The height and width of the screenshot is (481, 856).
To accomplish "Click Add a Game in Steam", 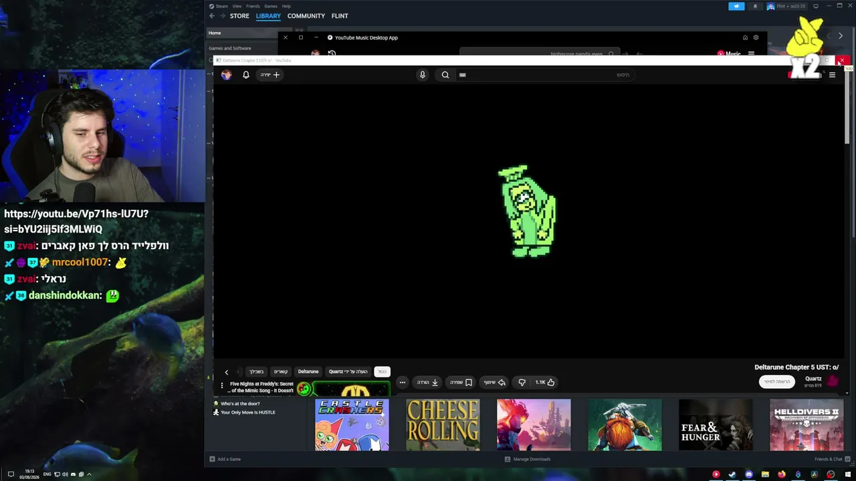I will [x=225, y=459].
